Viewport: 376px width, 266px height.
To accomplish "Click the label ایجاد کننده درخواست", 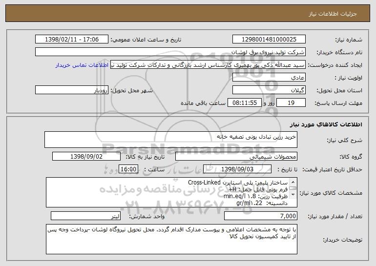I will (335, 65).
